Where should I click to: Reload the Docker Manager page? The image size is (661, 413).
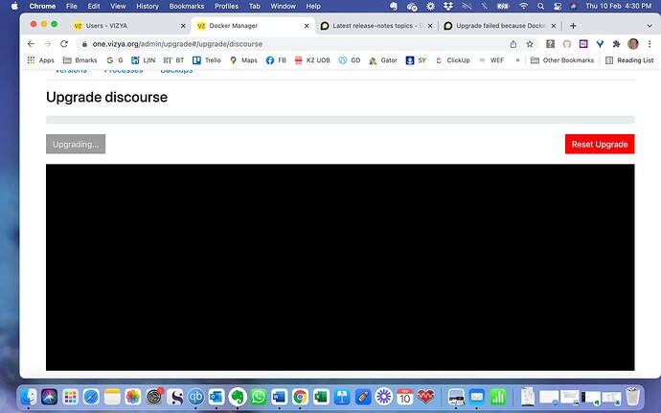click(x=64, y=44)
